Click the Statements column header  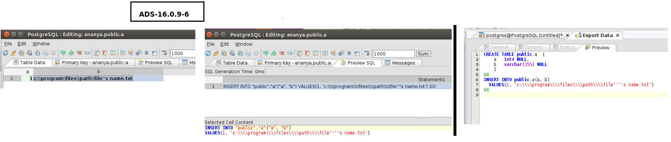pos(431,79)
